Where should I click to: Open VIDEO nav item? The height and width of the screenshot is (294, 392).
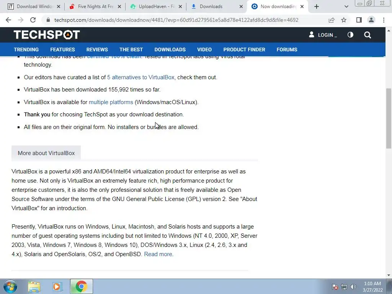[x=204, y=49]
